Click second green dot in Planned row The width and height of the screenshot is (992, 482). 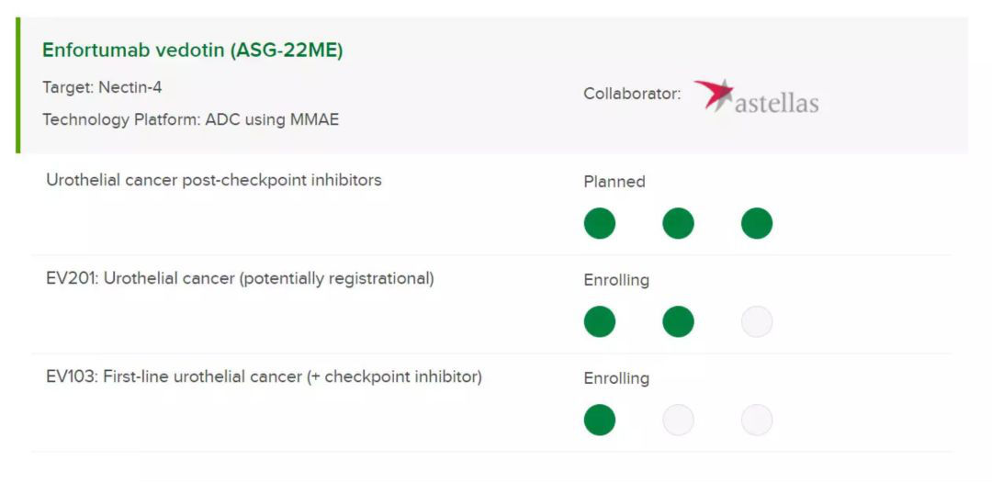pyautogui.click(x=678, y=223)
